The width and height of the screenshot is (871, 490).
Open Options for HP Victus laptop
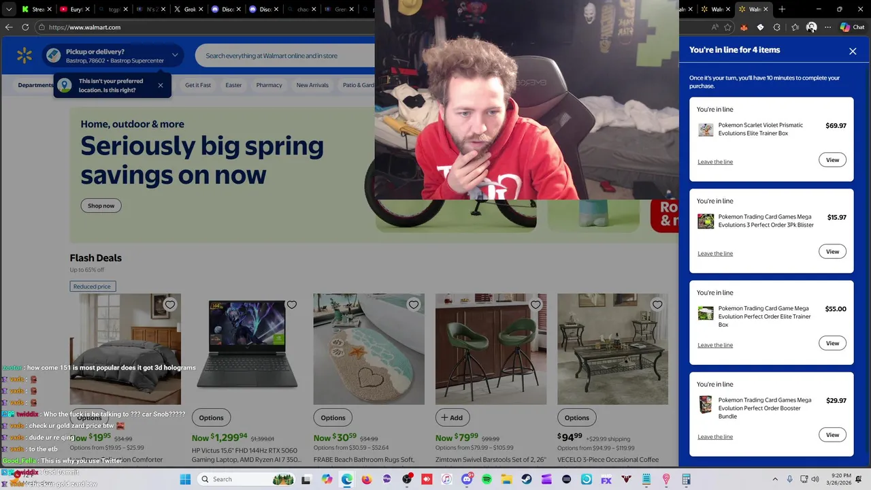pyautogui.click(x=211, y=418)
